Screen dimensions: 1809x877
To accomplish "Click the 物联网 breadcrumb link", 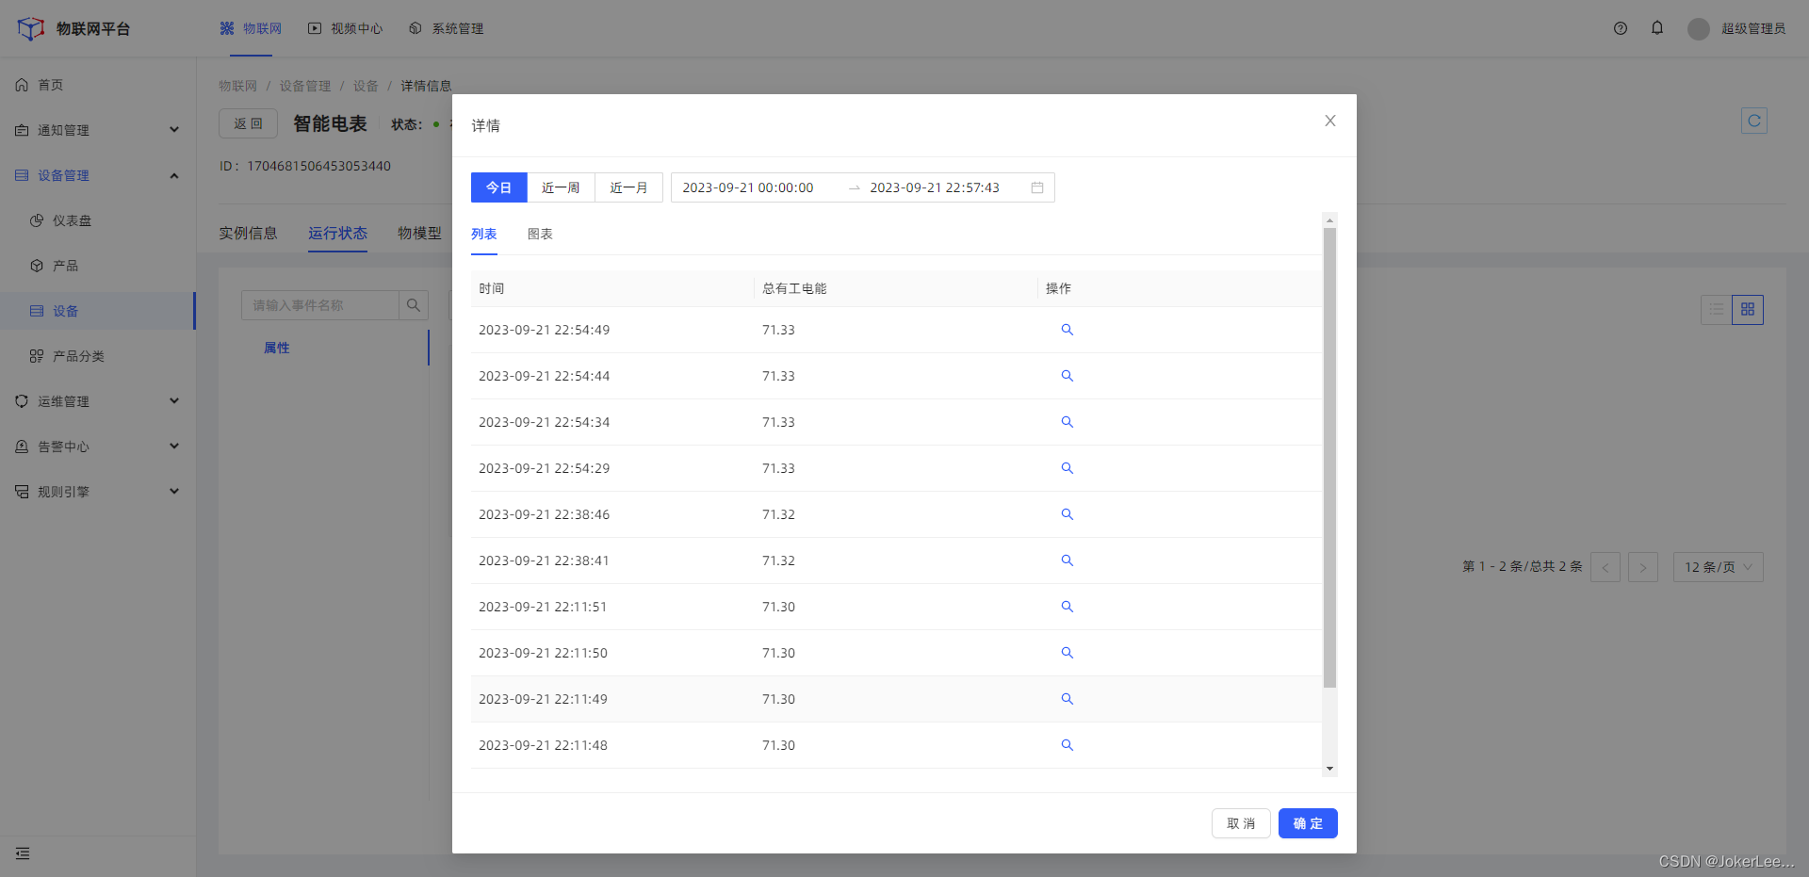I will click(x=237, y=86).
